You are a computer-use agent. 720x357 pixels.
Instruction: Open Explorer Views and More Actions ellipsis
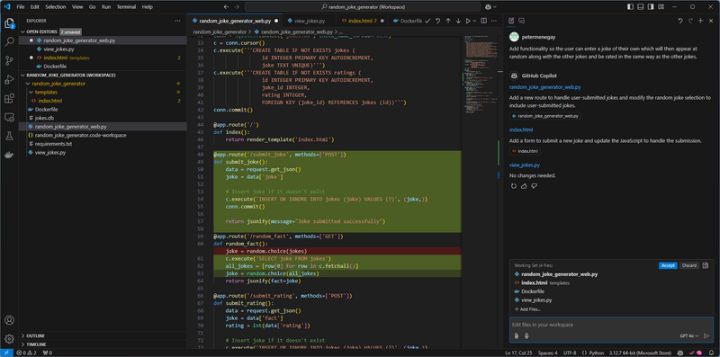click(x=177, y=21)
